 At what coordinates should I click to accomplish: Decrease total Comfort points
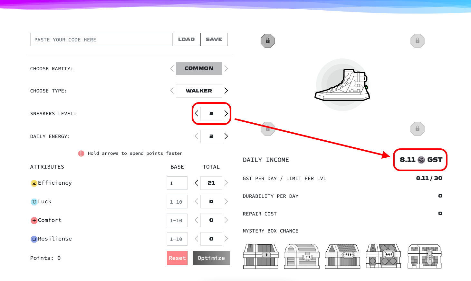tap(197, 220)
